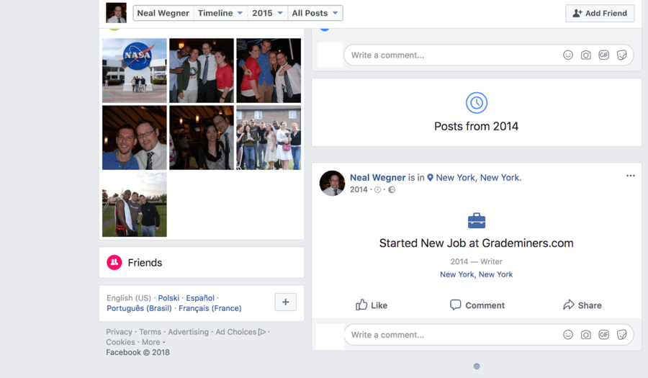Viewport: 648px width, 378px height.
Task: Like the new job post
Action: point(371,305)
